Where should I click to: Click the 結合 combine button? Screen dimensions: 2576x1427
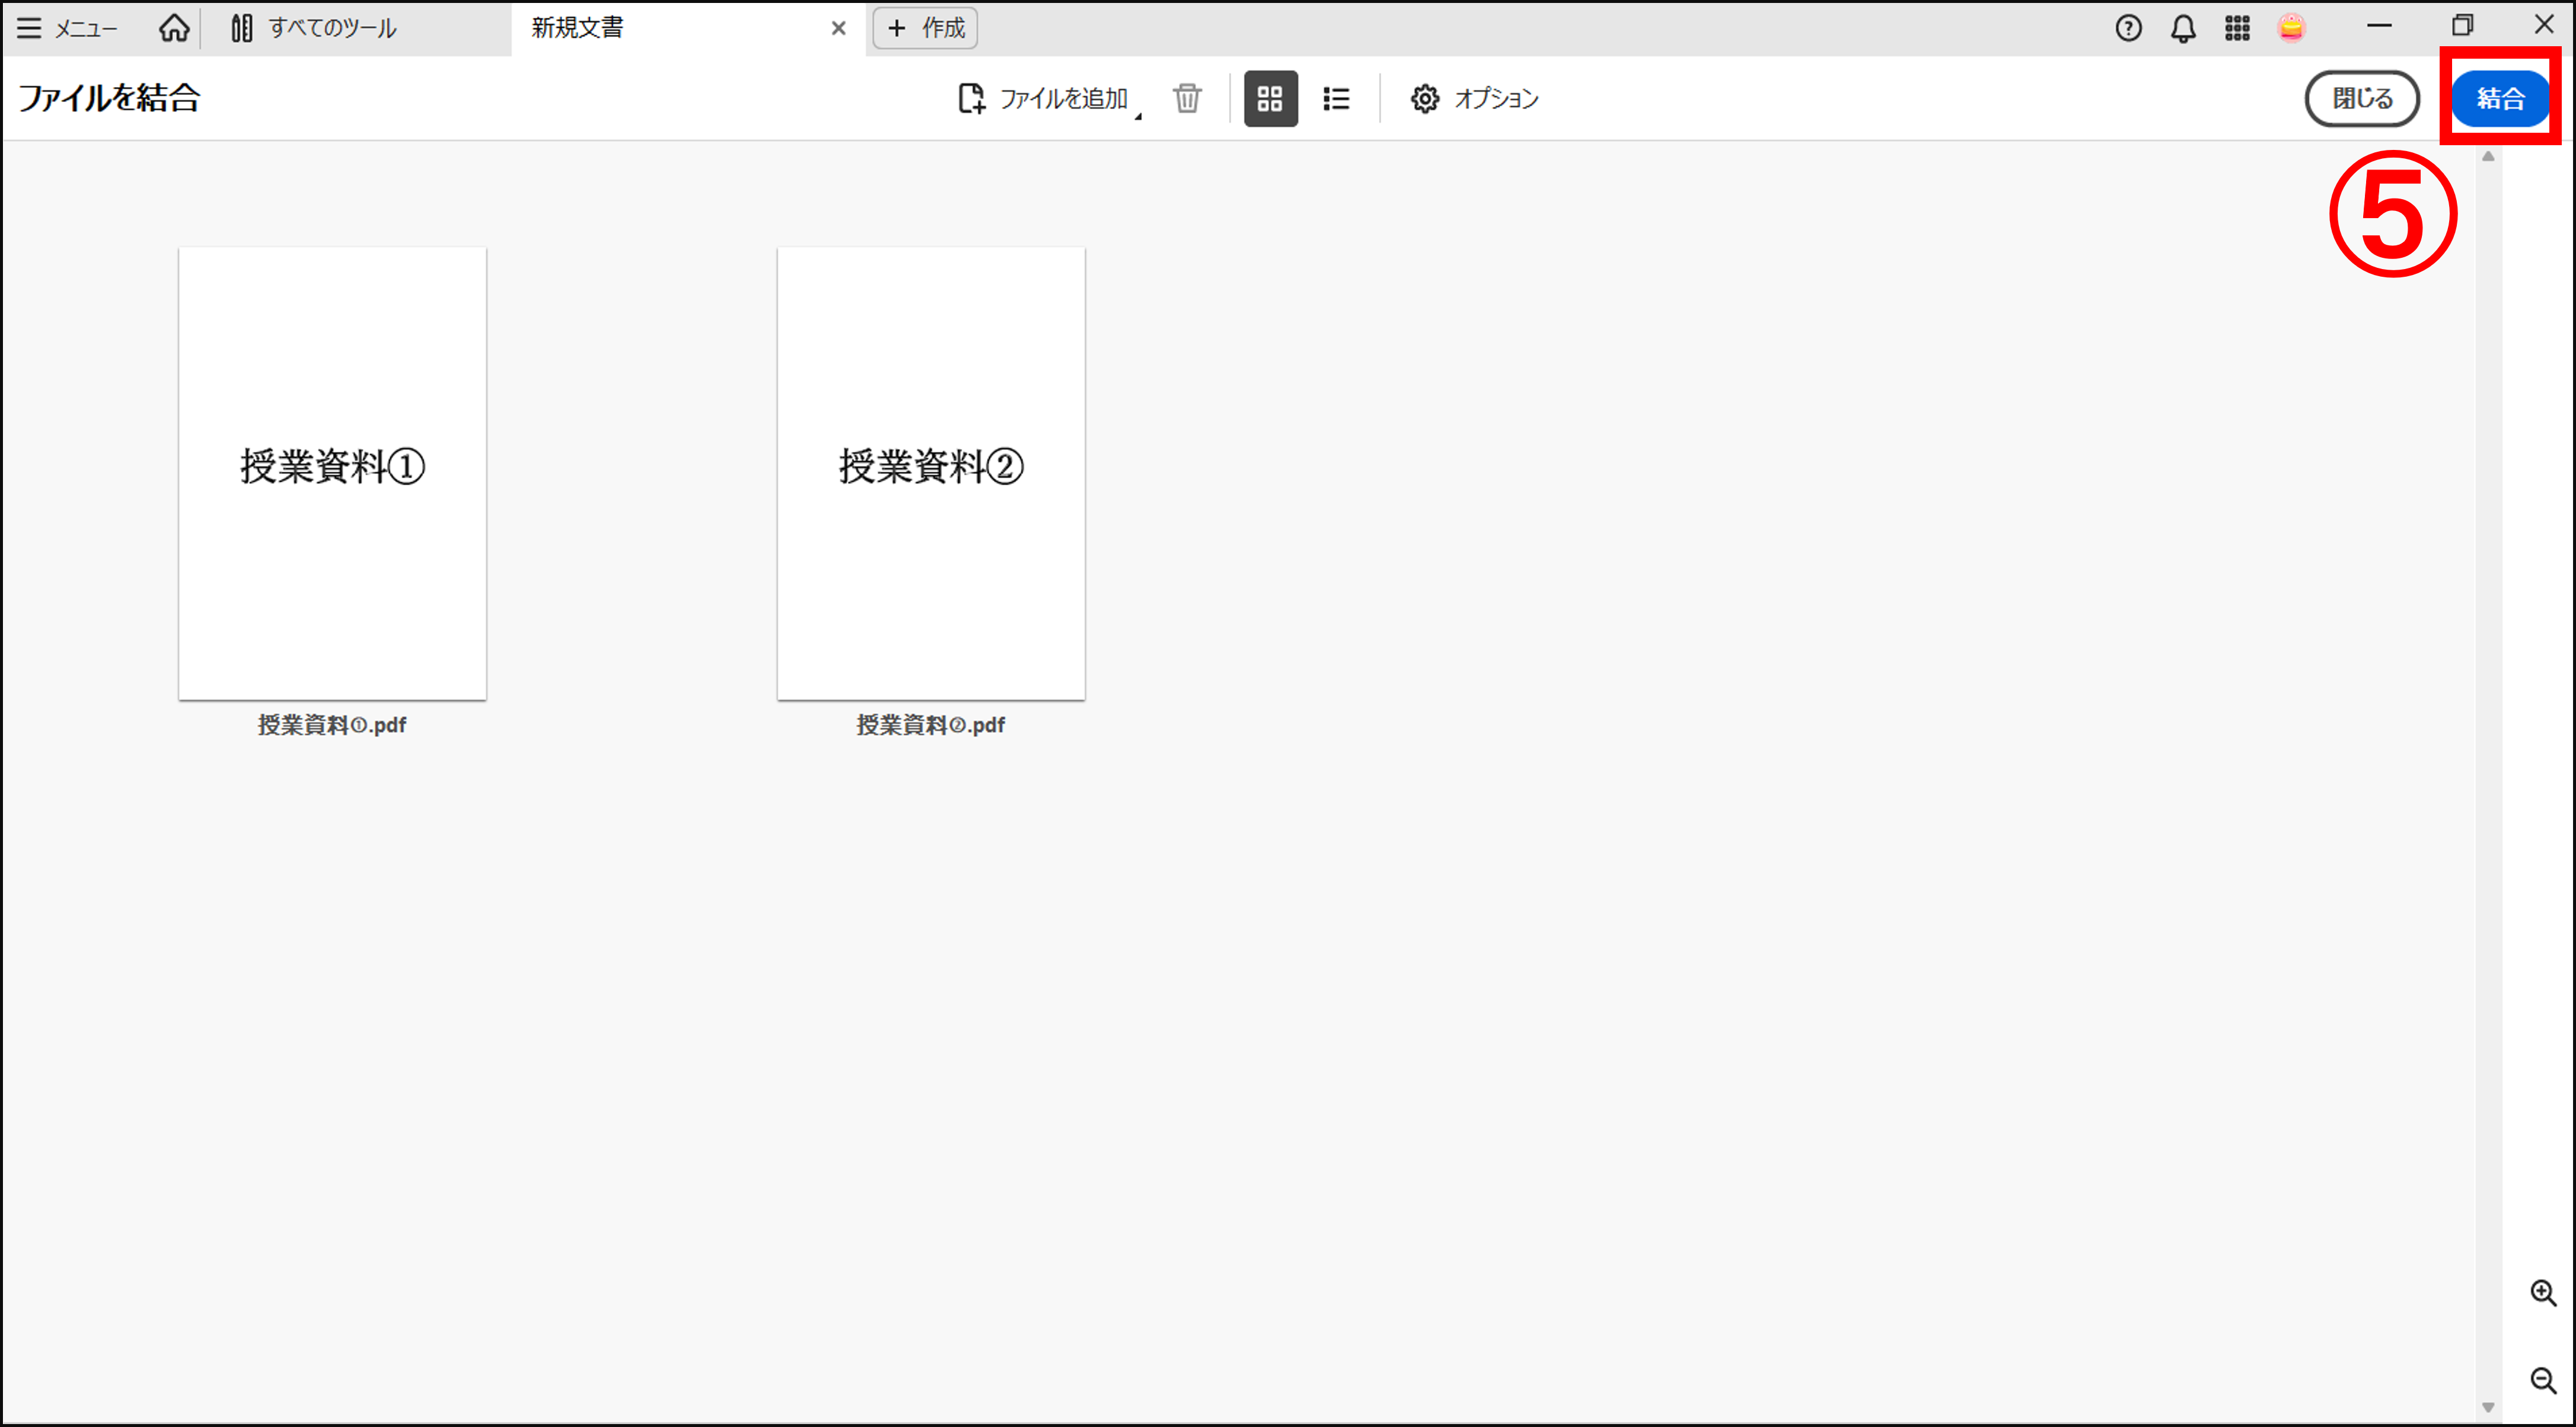2499,98
